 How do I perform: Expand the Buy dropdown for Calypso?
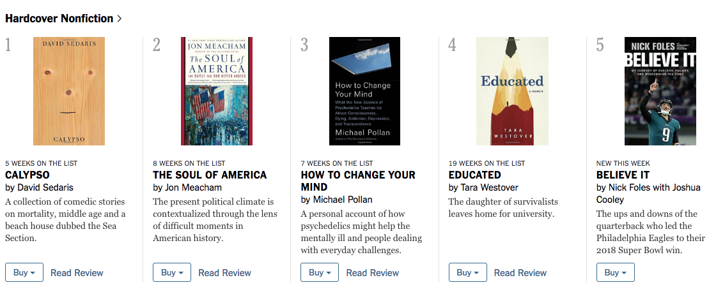[24, 272]
